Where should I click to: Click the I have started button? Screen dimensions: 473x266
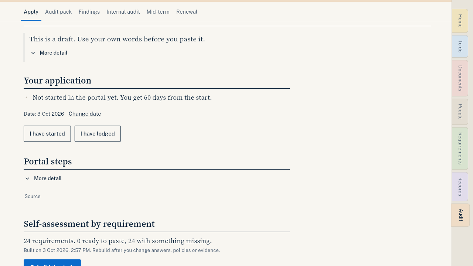pos(47,134)
